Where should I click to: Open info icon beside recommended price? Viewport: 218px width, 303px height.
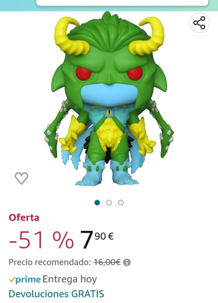(x=127, y=263)
